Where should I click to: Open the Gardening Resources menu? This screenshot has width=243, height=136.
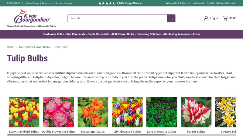(177, 34)
